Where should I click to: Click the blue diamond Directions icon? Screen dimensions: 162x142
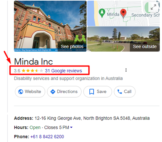53,92
